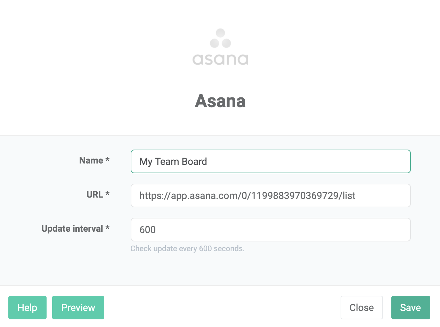Save the Asana settings

(411, 308)
